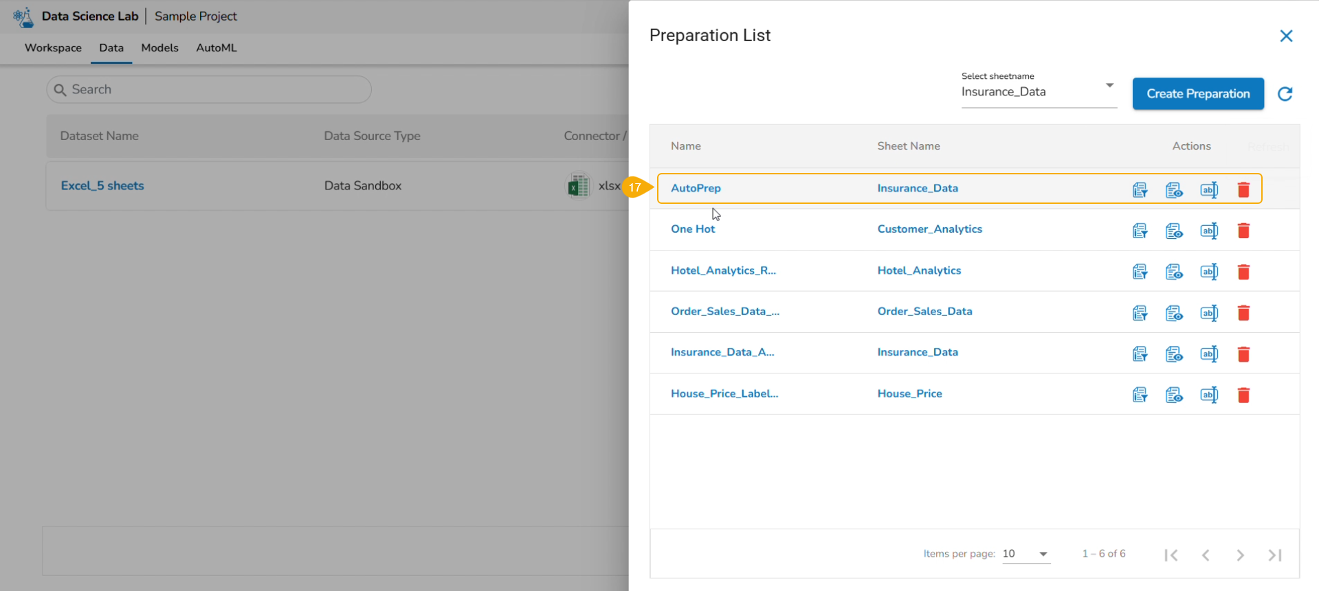Open the One Hot preparation link

[x=692, y=229]
